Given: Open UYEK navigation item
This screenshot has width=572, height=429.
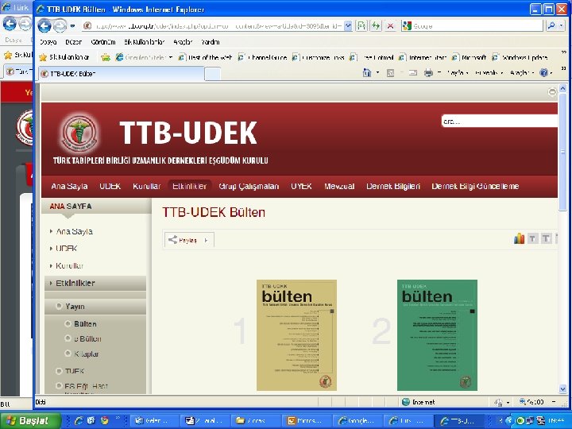Looking at the screenshot, I should click(x=301, y=186).
